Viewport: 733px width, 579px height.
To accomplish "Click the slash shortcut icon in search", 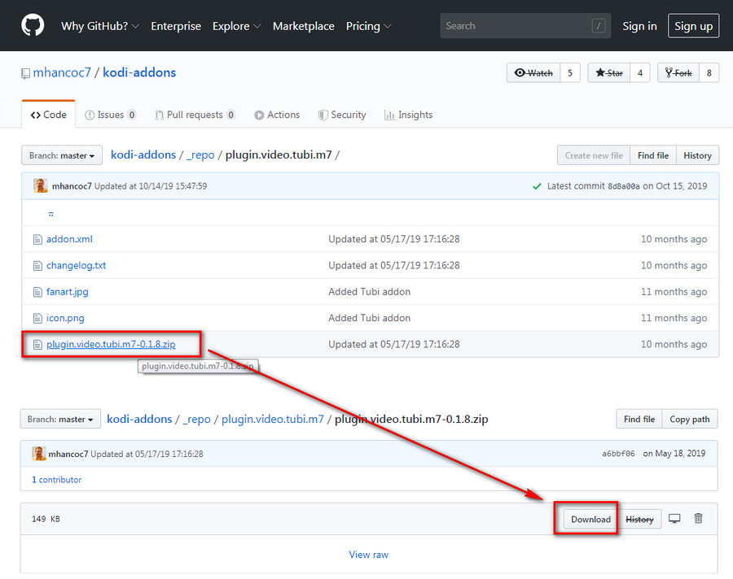I will pyautogui.click(x=599, y=26).
